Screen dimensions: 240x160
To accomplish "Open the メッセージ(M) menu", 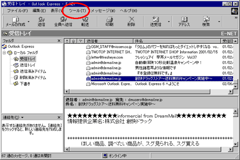I will [103, 10].
